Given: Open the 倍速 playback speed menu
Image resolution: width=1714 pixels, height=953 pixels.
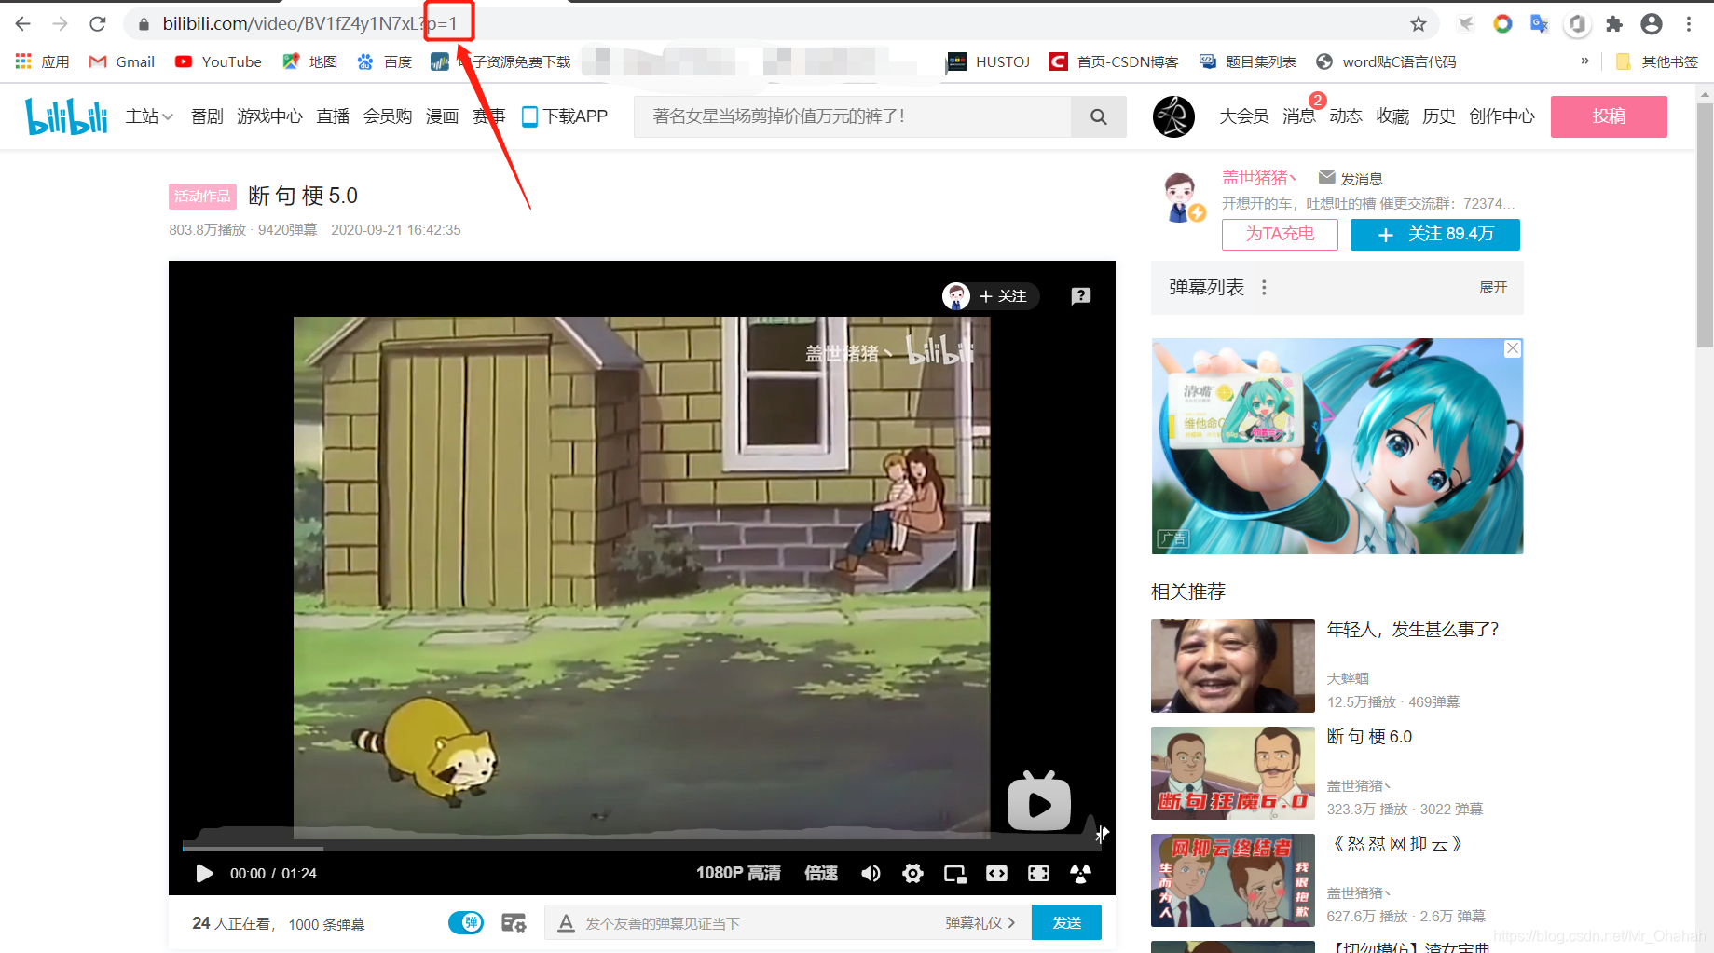Looking at the screenshot, I should tap(821, 873).
